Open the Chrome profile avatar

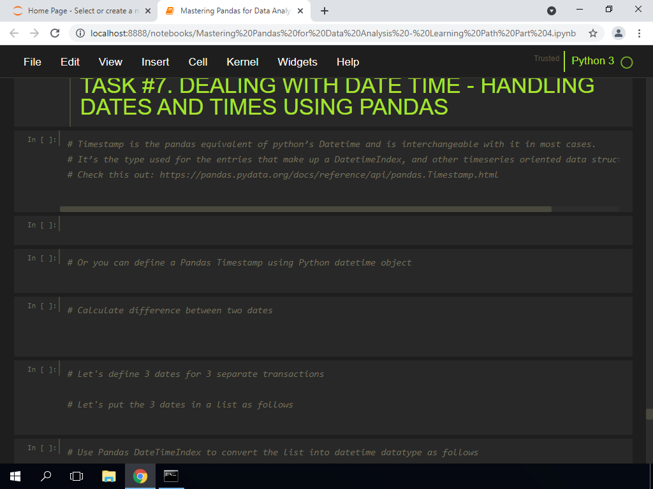[619, 33]
